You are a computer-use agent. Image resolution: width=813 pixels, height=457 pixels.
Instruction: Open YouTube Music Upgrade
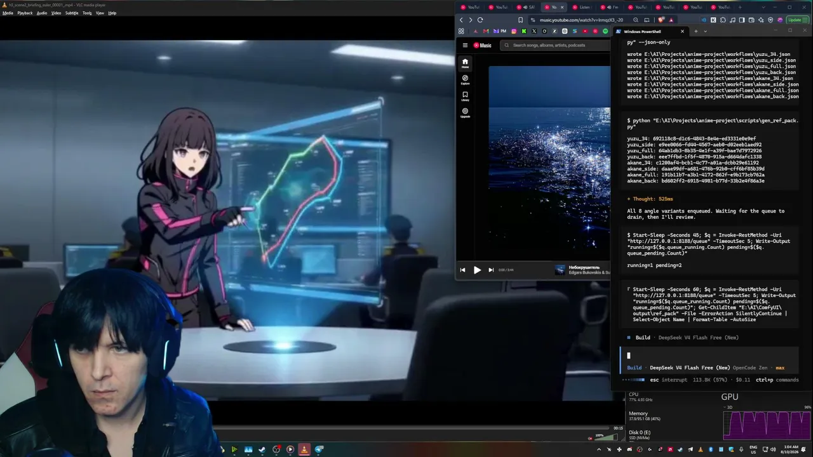point(465,112)
